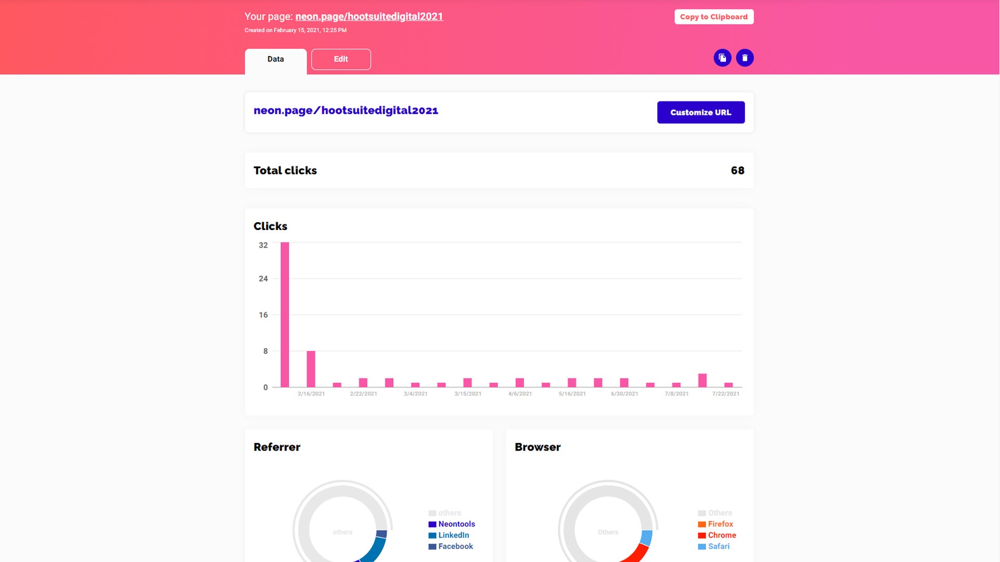Toggle the referrer 'others' legend entry
Screen dimensions: 1000x562
449,513
